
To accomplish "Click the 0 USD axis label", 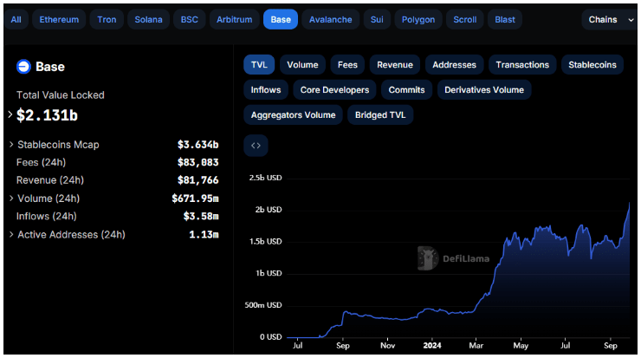I will pyautogui.click(x=270, y=337).
